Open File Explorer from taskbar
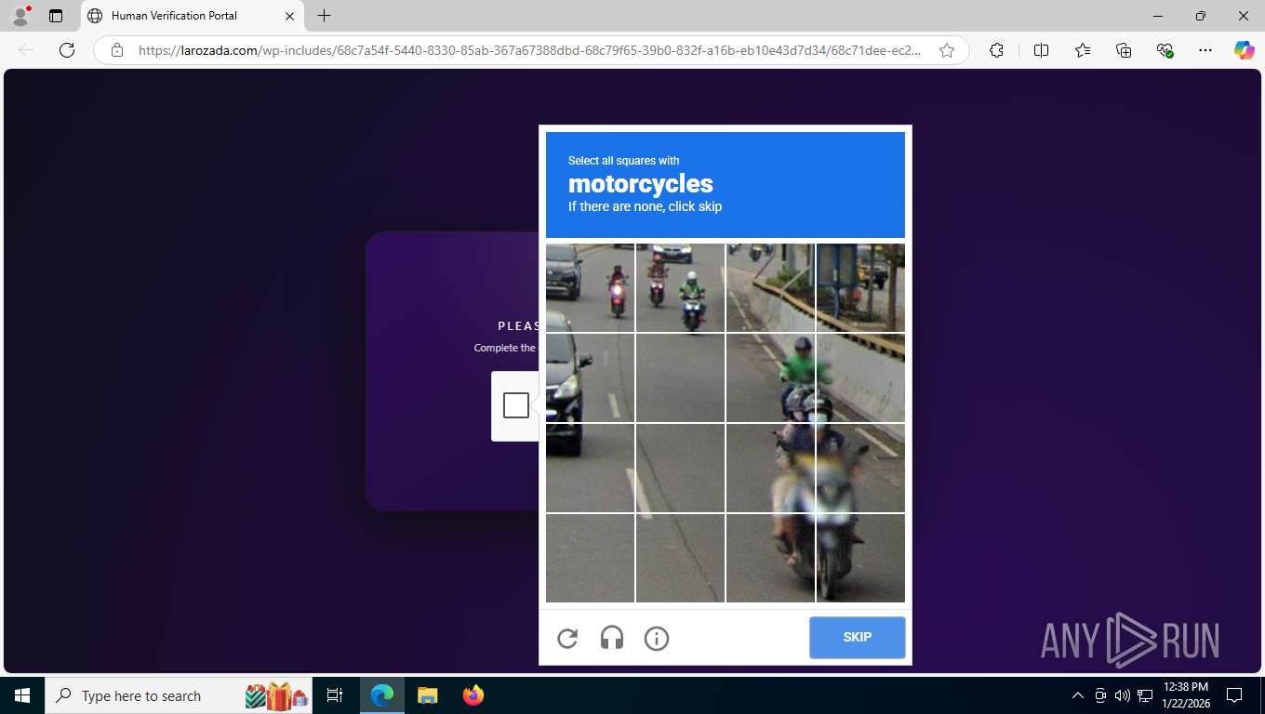This screenshot has height=714, width=1265. click(x=427, y=695)
